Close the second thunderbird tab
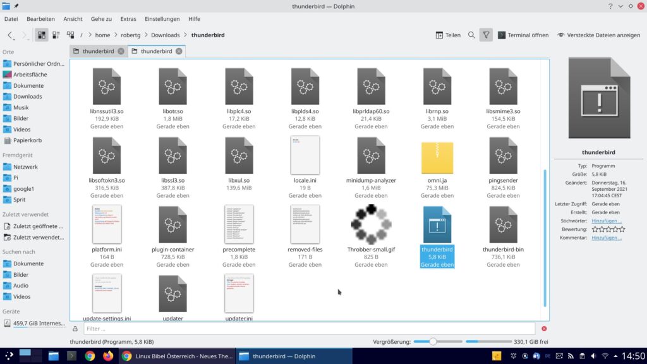This screenshot has width=647, height=364. [179, 51]
